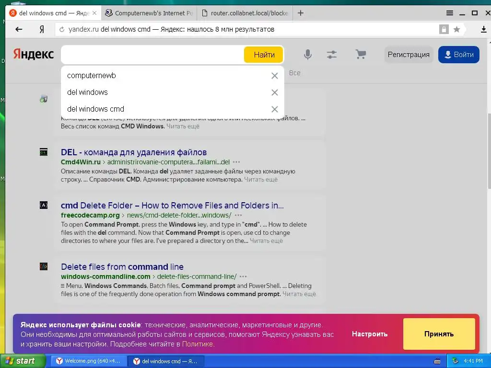Click the blue Войти login button
The width and height of the screenshot is (491, 368).
[459, 55]
